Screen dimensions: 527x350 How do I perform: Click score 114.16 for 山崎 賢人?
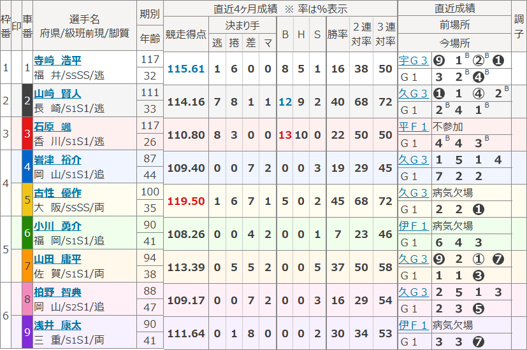pyautogui.click(x=186, y=102)
